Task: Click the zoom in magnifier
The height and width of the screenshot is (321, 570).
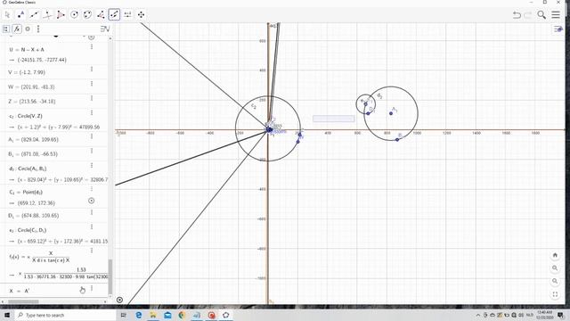Action: click(555, 268)
